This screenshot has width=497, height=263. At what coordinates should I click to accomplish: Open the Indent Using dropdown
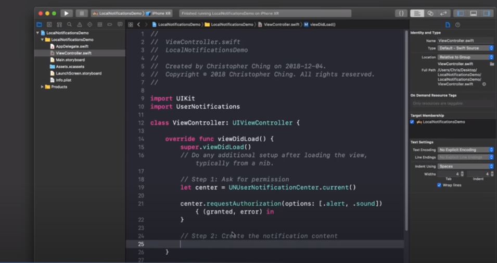tap(466, 166)
